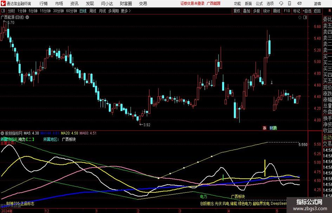332x213 pixels.
Task: Click the 5.70 high price label
Action: tap(11, 22)
